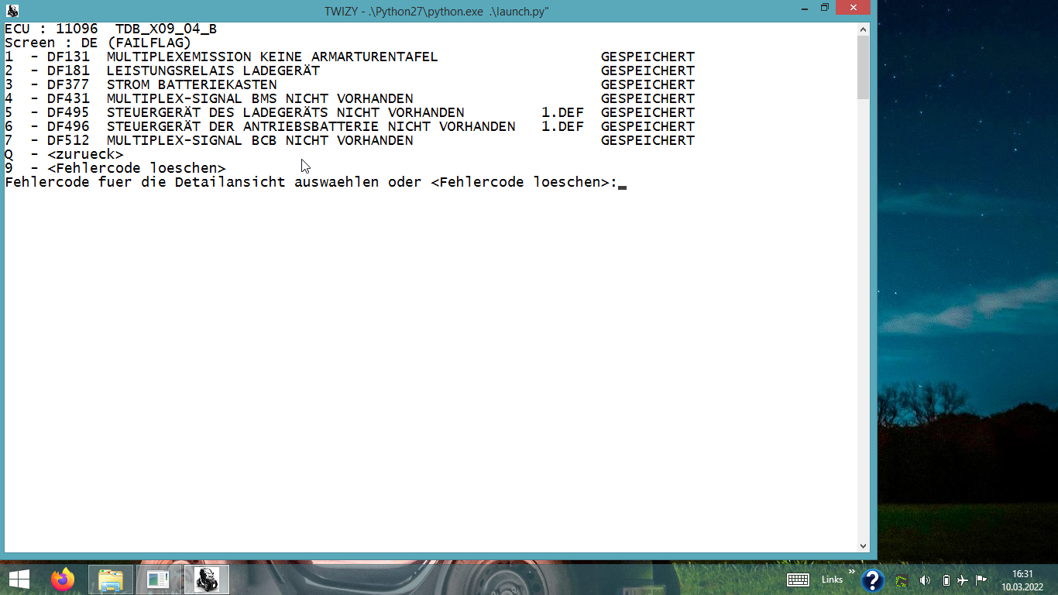Viewport: 1058px width, 595px height.
Task: Open File Explorer from the taskbar
Action: pos(111,580)
